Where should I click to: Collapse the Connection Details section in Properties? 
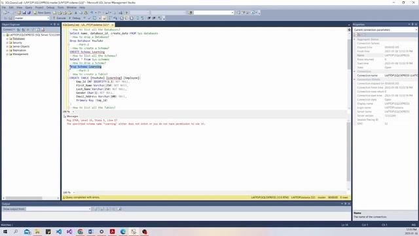[355, 79]
